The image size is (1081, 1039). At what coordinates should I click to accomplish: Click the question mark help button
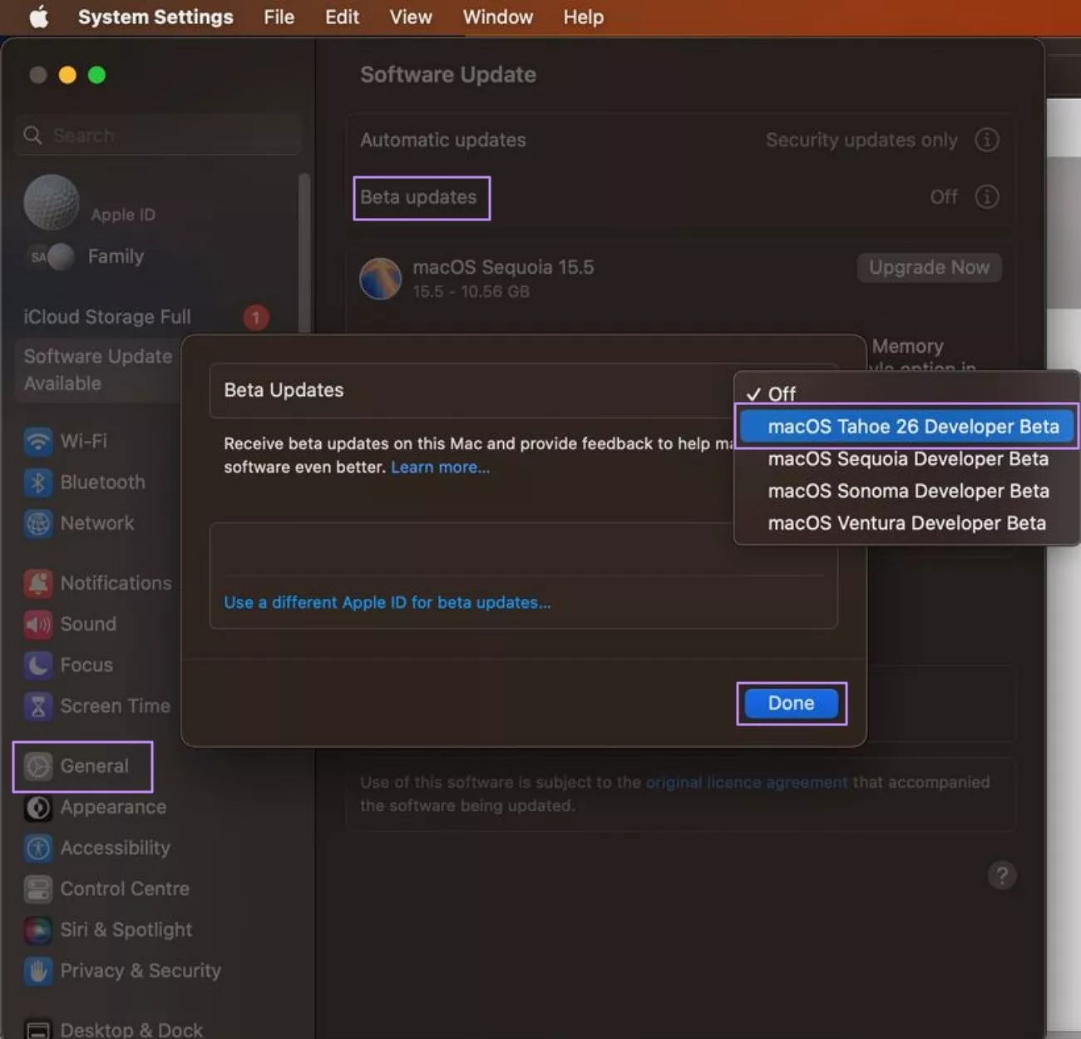click(x=1002, y=875)
